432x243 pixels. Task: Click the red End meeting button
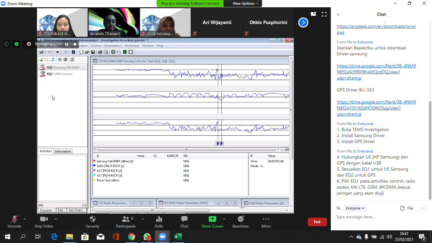tap(317, 222)
